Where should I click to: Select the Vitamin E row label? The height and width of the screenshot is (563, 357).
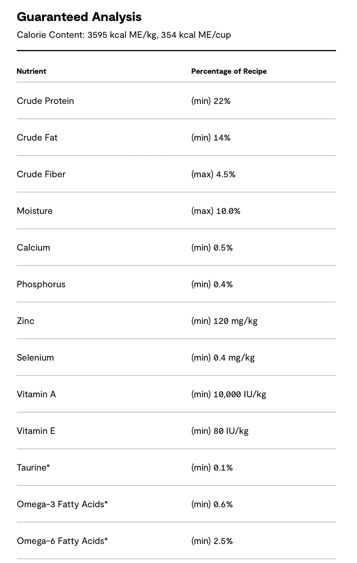point(36,431)
